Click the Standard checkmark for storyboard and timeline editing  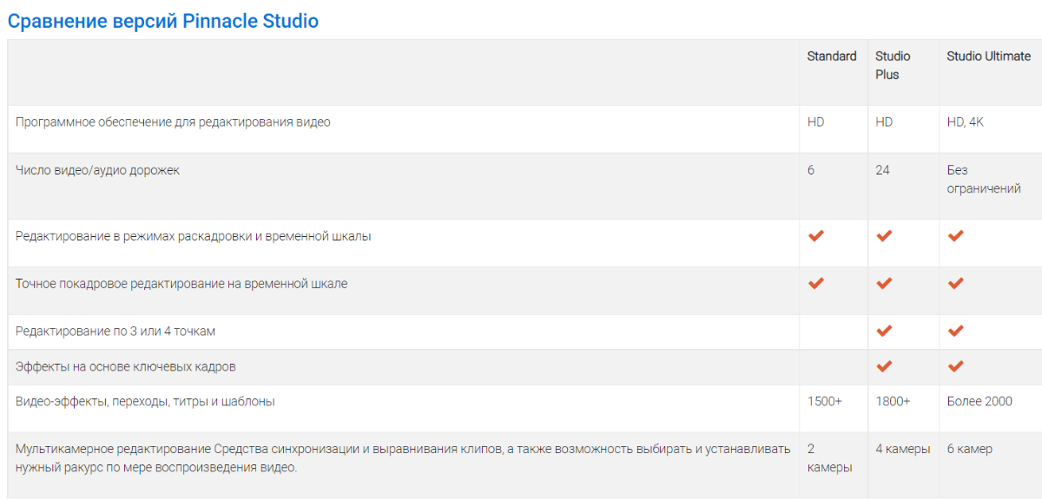tap(815, 235)
